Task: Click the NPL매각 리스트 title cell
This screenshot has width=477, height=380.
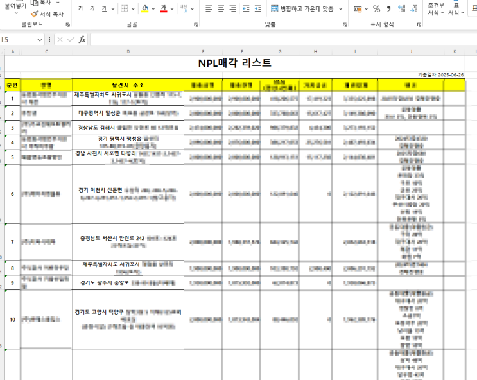Action: 234,63
